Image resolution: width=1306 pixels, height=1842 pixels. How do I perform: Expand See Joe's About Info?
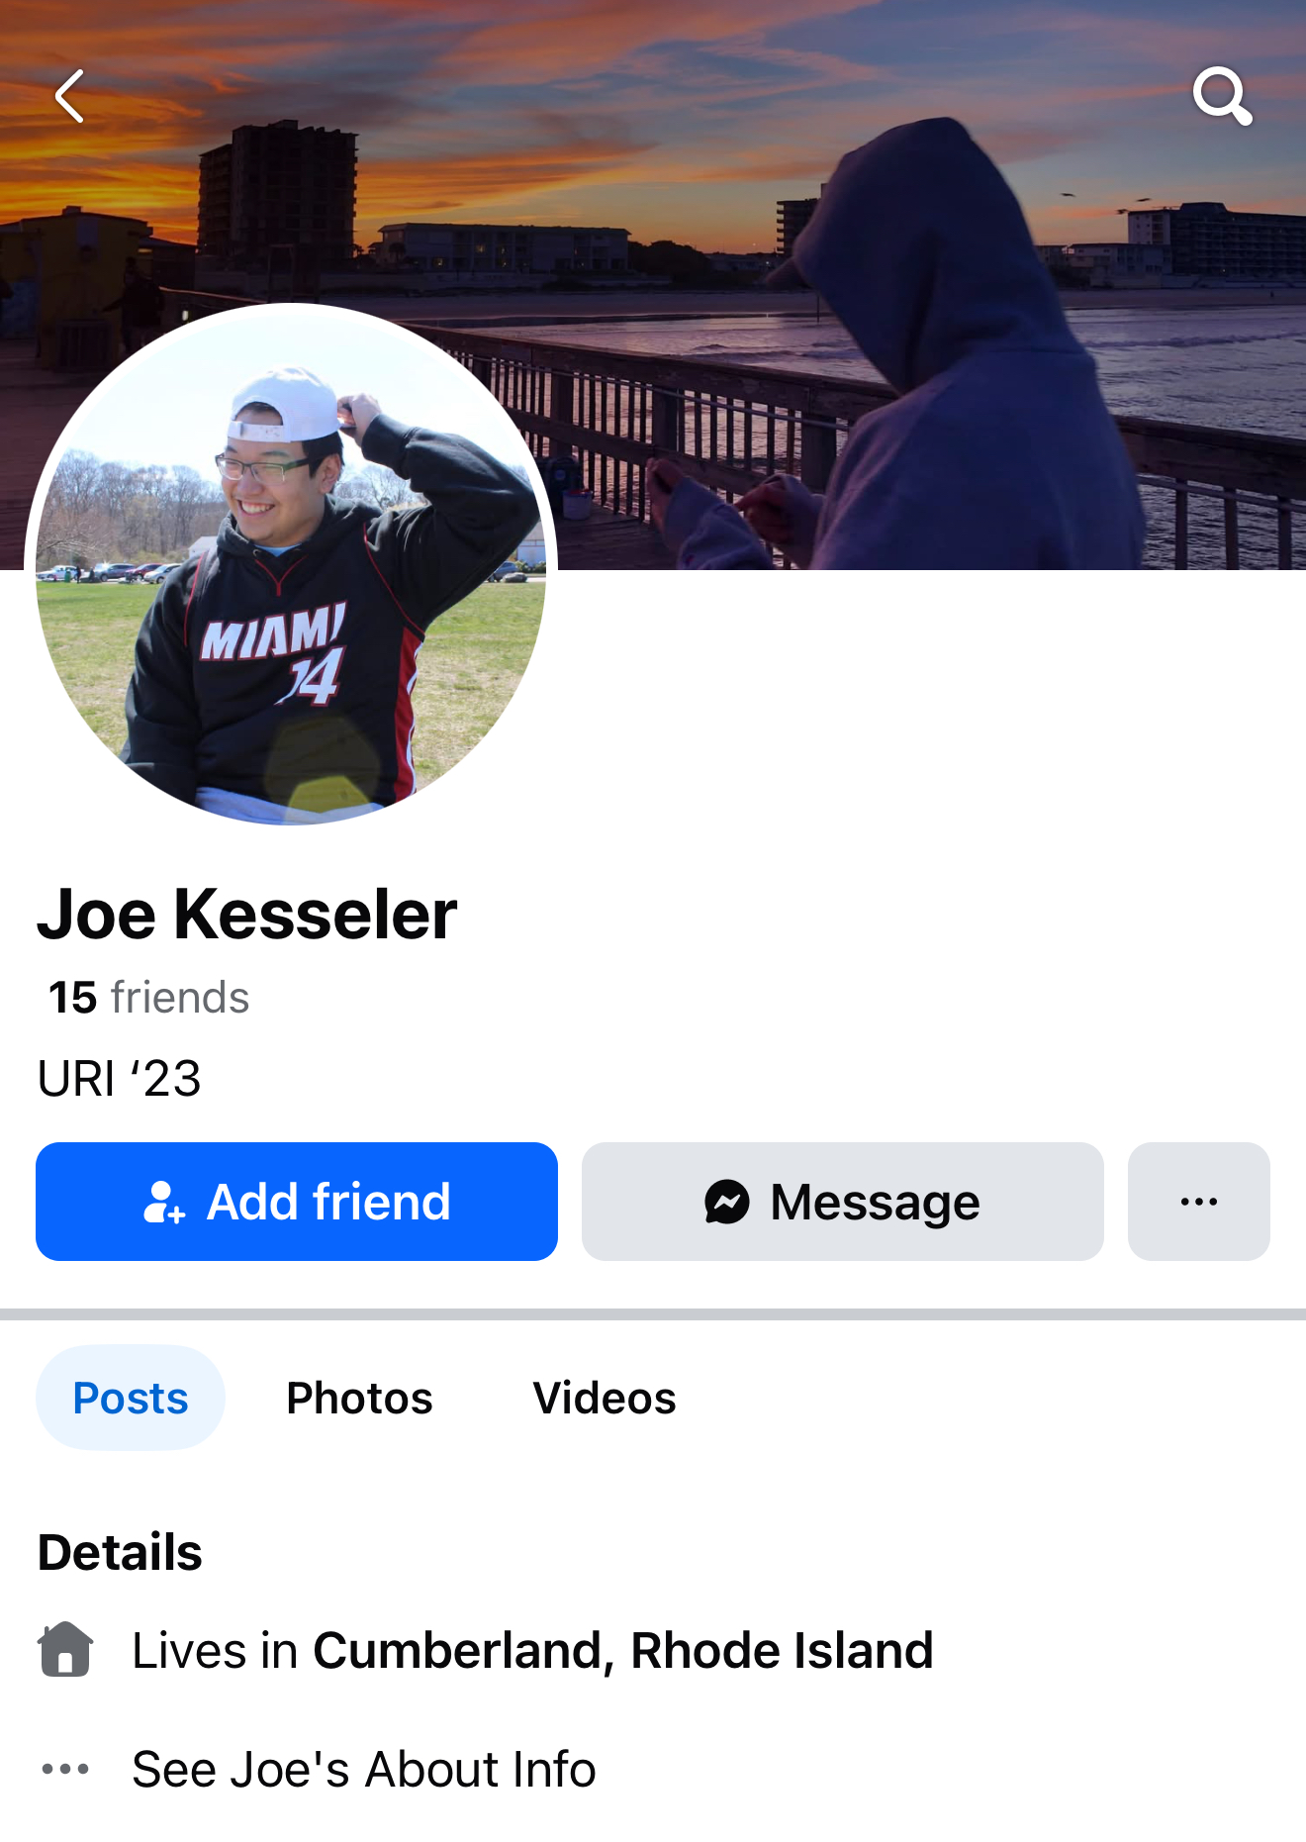point(364,1769)
